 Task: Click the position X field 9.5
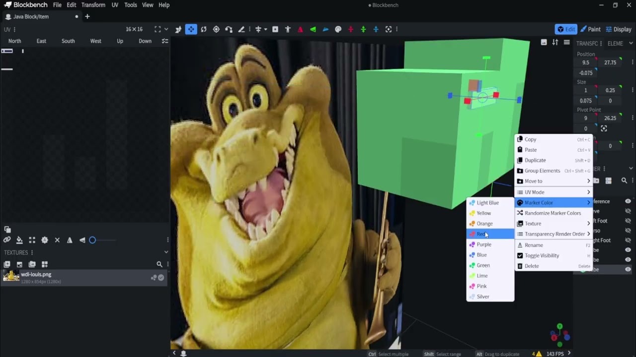[586, 62]
